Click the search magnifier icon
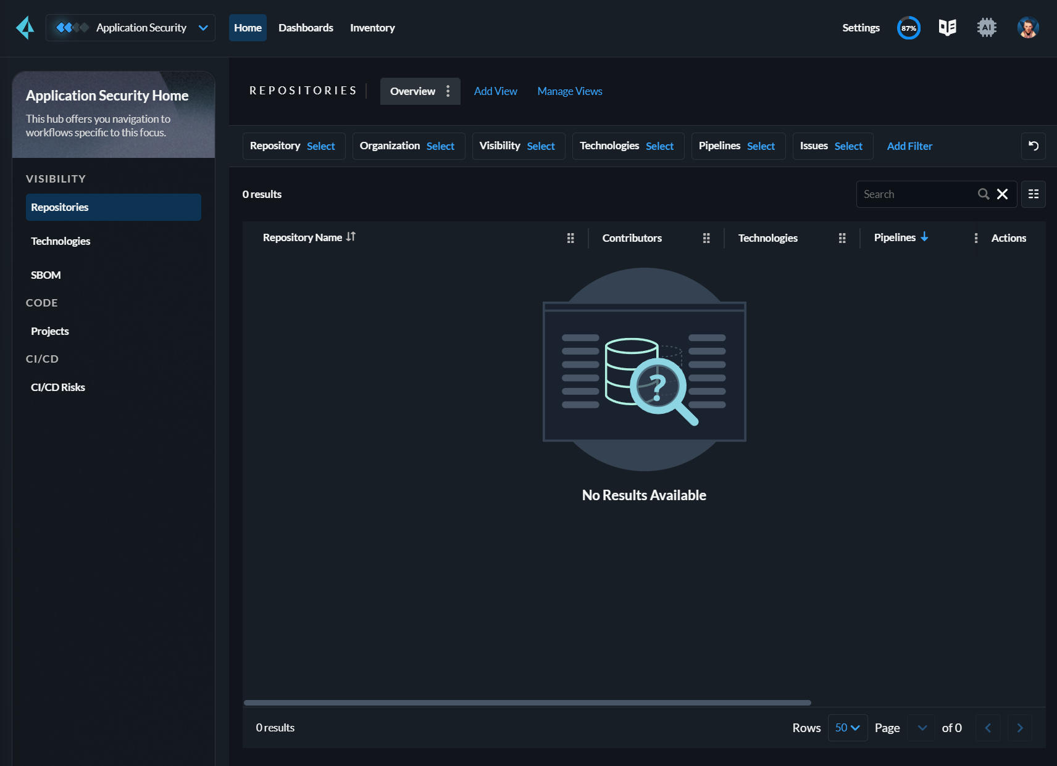This screenshot has height=766, width=1057. click(984, 194)
